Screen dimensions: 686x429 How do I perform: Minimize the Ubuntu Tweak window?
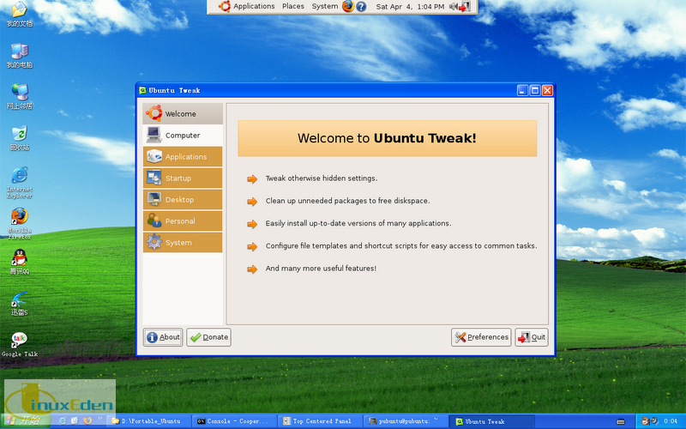pyautogui.click(x=522, y=91)
